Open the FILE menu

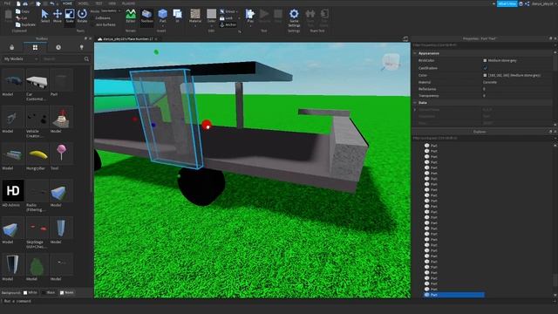point(7,3)
